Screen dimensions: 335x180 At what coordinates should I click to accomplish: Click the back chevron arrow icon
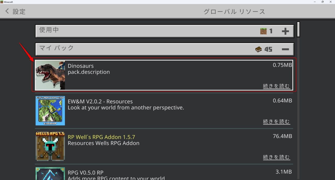tap(7, 11)
